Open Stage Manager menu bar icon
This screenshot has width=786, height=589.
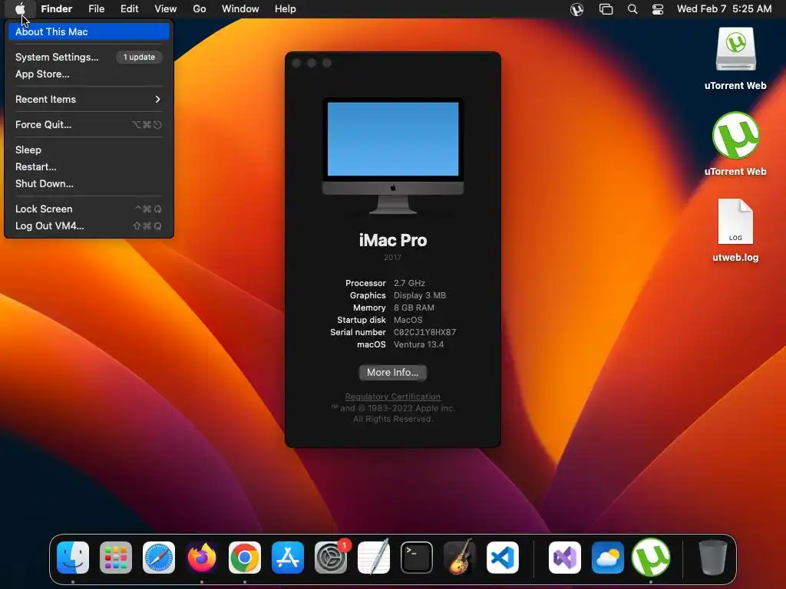606,9
